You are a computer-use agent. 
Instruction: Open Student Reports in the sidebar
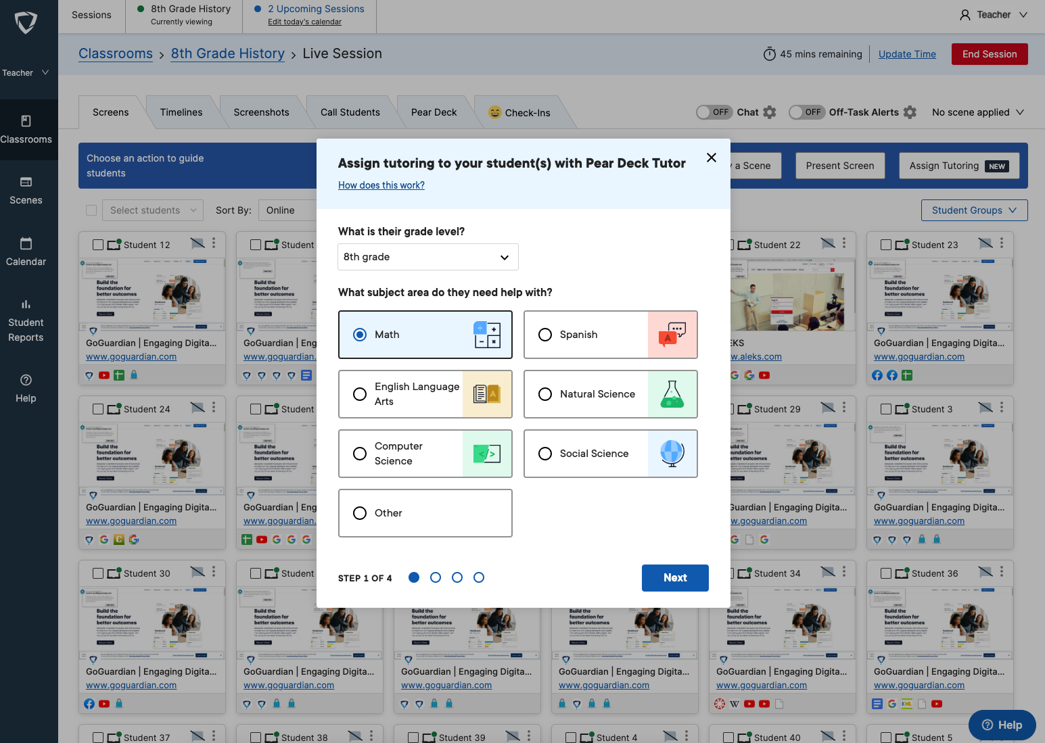tap(26, 321)
